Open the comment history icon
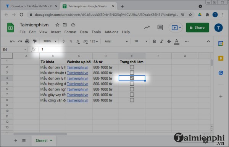The width and height of the screenshot is (229, 147). pyautogui.click(x=160, y=28)
